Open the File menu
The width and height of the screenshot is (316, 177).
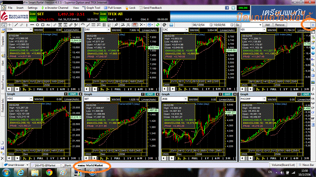[x=10, y=8]
